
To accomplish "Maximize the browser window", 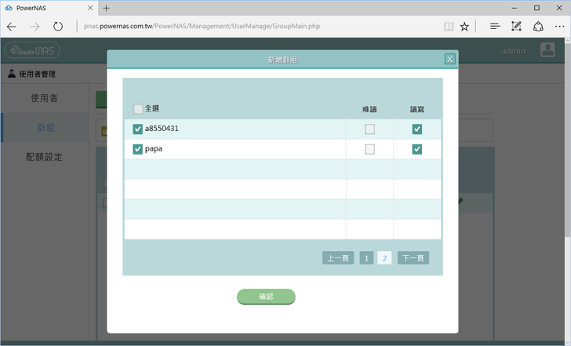I will tap(536, 8).
